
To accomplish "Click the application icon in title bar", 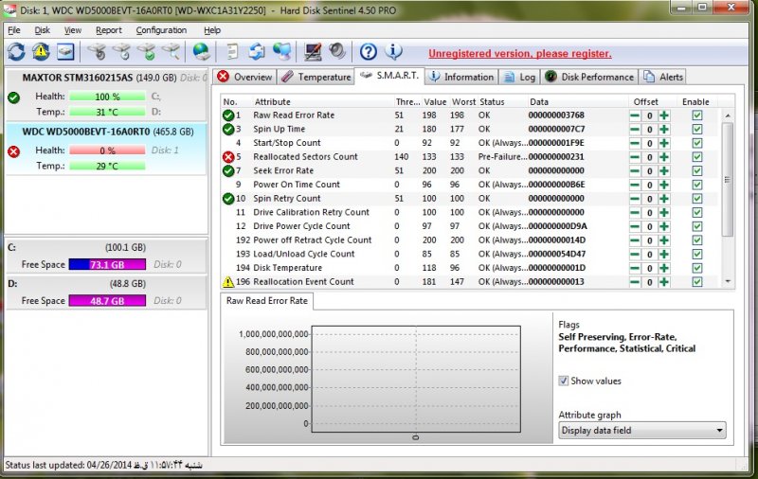I will click(9, 10).
